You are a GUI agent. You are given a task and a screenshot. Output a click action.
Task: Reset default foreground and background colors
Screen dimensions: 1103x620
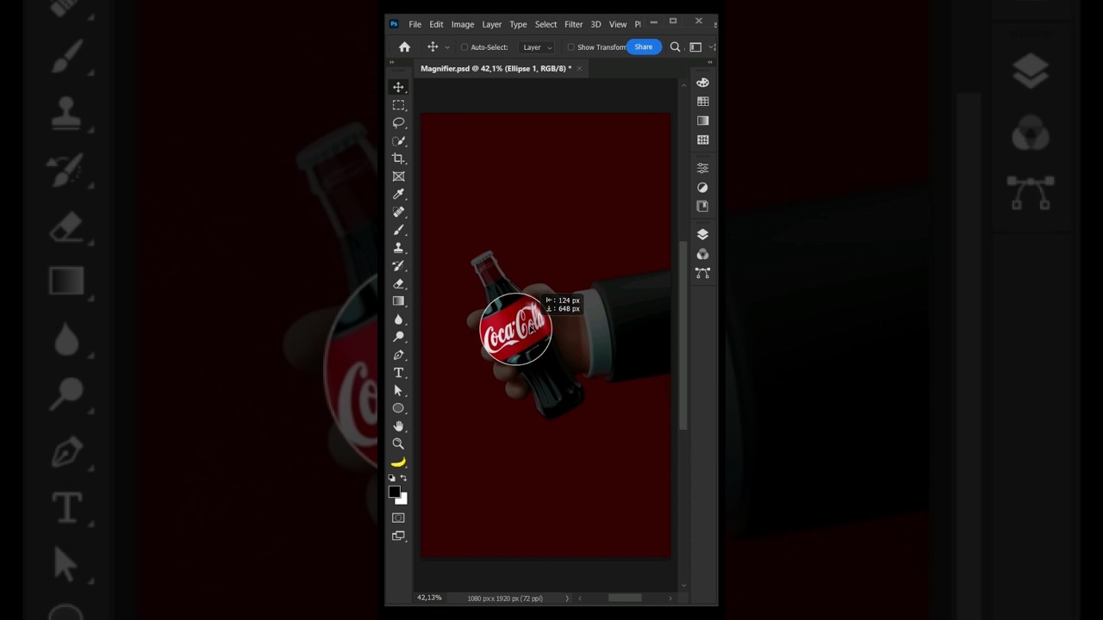[x=392, y=478]
